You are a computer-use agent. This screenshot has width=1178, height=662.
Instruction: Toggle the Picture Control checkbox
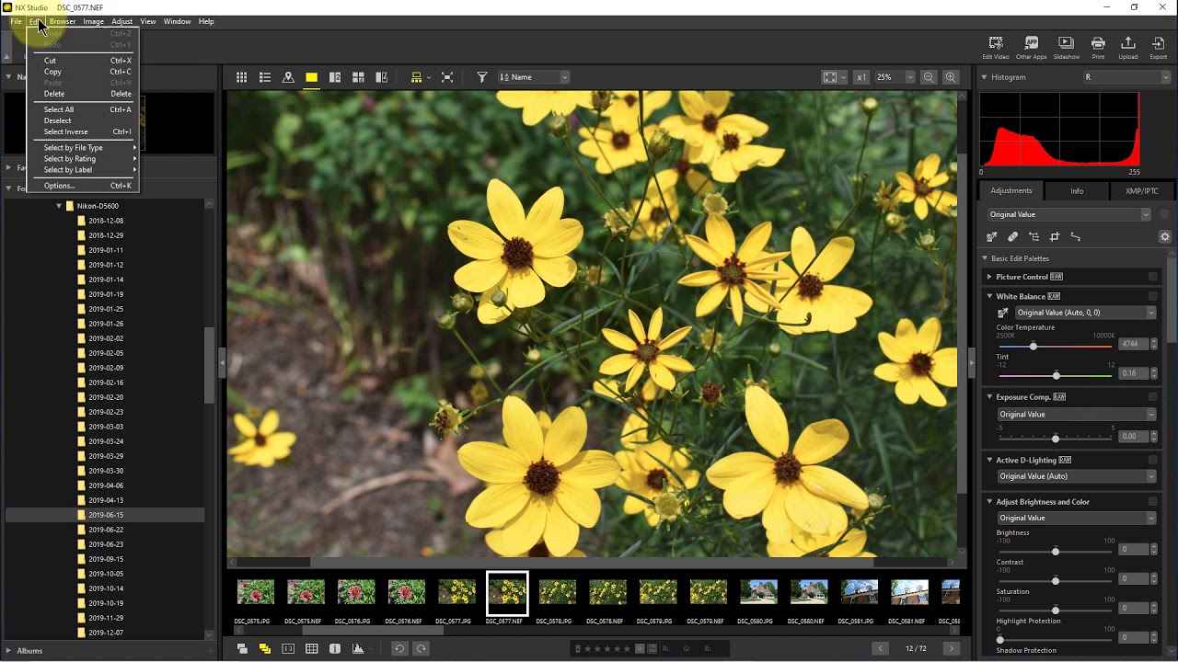coord(1152,277)
